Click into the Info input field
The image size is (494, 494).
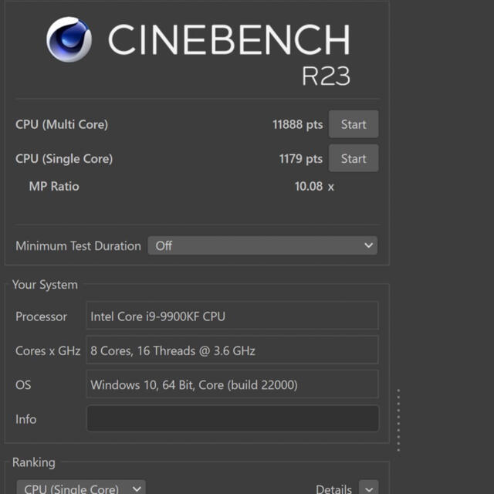coord(232,418)
